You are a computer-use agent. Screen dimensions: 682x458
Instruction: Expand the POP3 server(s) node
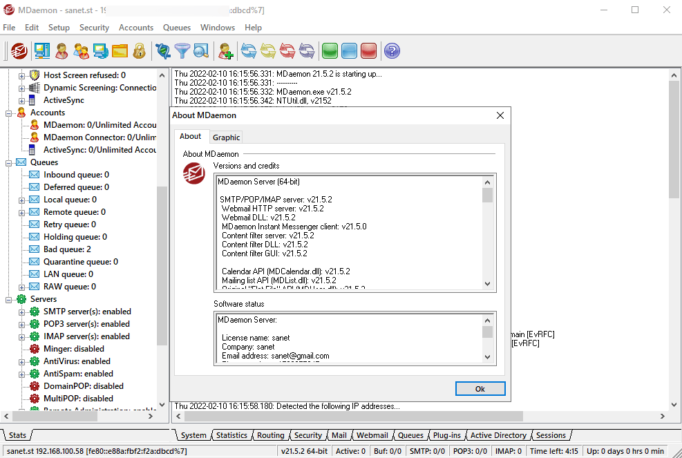tap(21, 325)
